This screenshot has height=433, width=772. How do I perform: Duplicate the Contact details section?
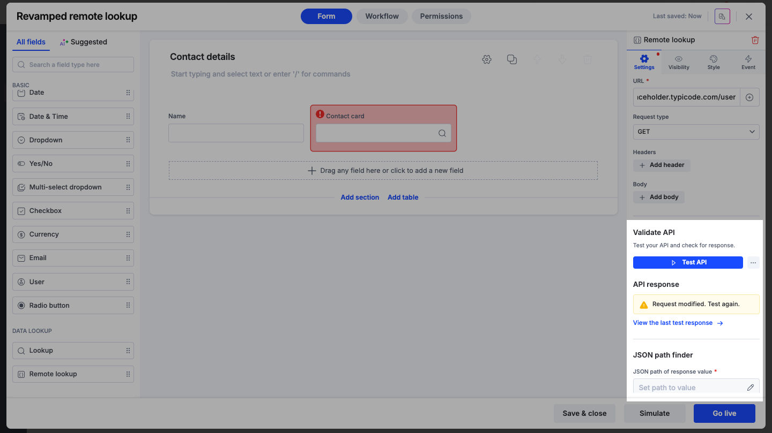512,59
